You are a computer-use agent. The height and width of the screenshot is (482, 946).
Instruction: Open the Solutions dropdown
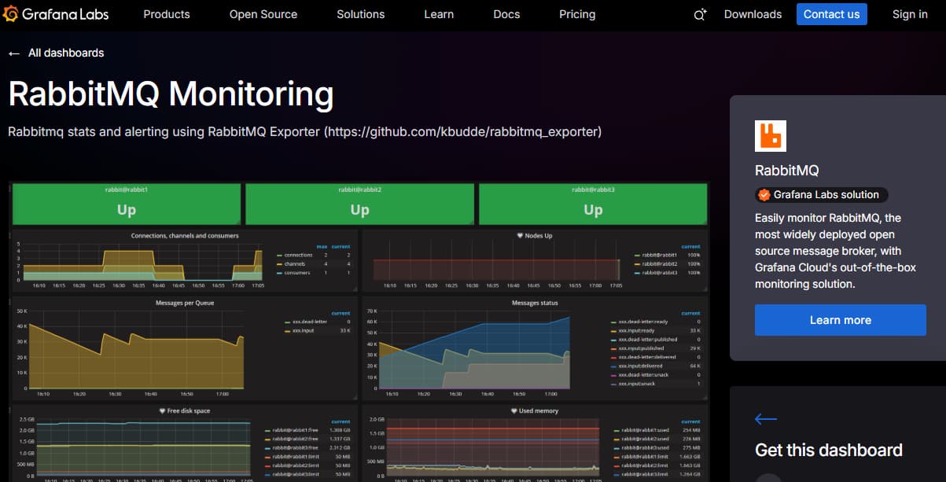point(360,14)
